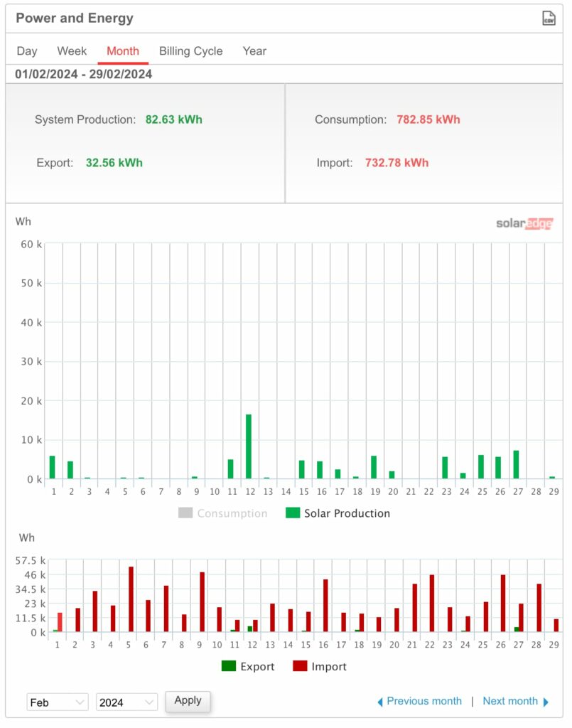
Task: Click the dark green Export swatch
Action: coord(229,665)
